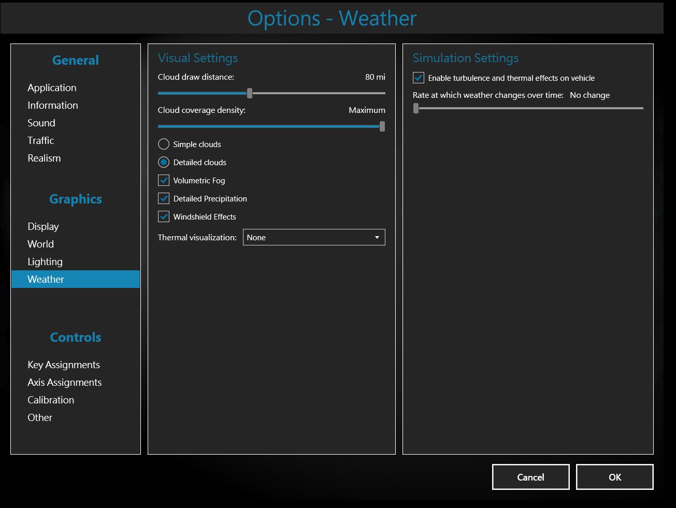Viewport: 676px width, 508px height.
Task: Toggle the Windshield Effects checkbox
Action: coord(164,216)
